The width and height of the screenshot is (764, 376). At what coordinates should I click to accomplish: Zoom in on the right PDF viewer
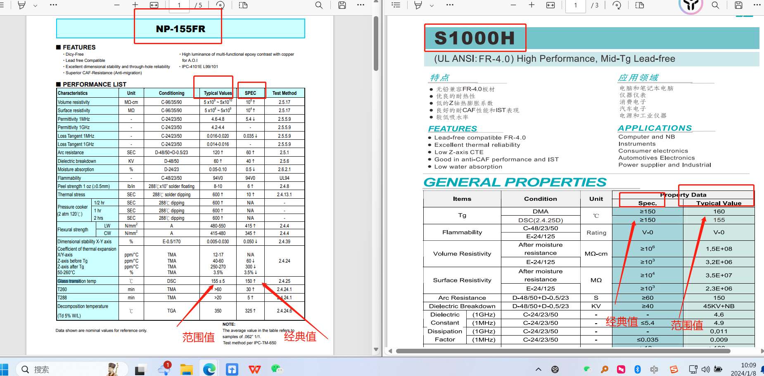pyautogui.click(x=531, y=5)
